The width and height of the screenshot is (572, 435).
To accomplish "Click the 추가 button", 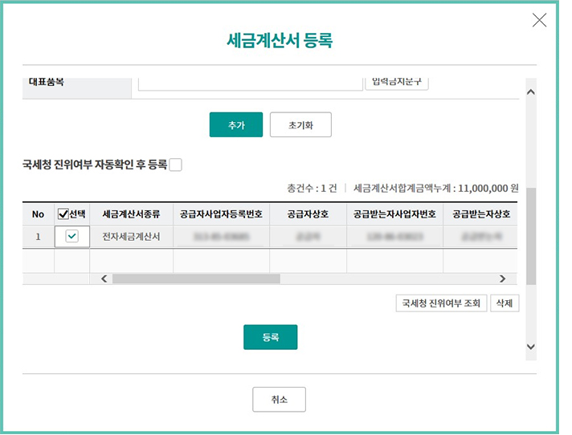I will (x=235, y=125).
